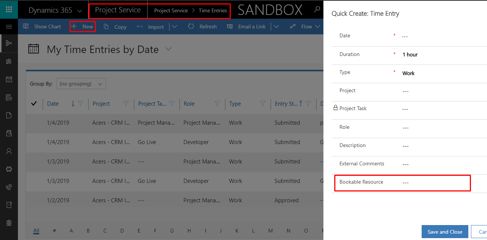
Task: Click the locked Project Task field
Action: click(409, 109)
